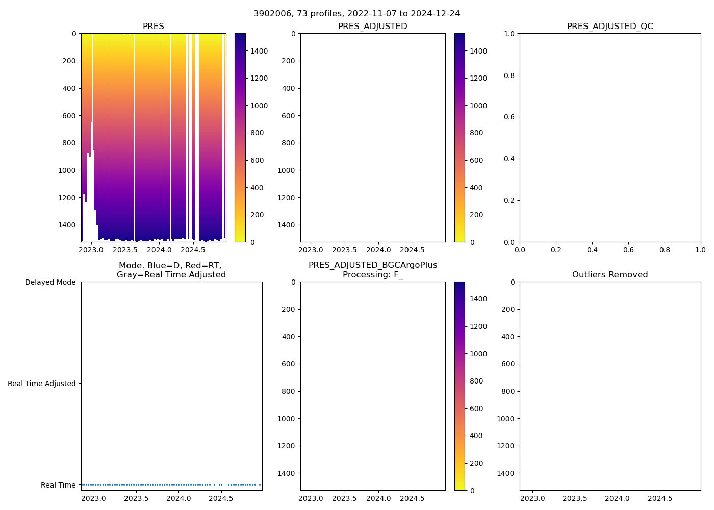Click the Mode plot title text

[x=171, y=270]
